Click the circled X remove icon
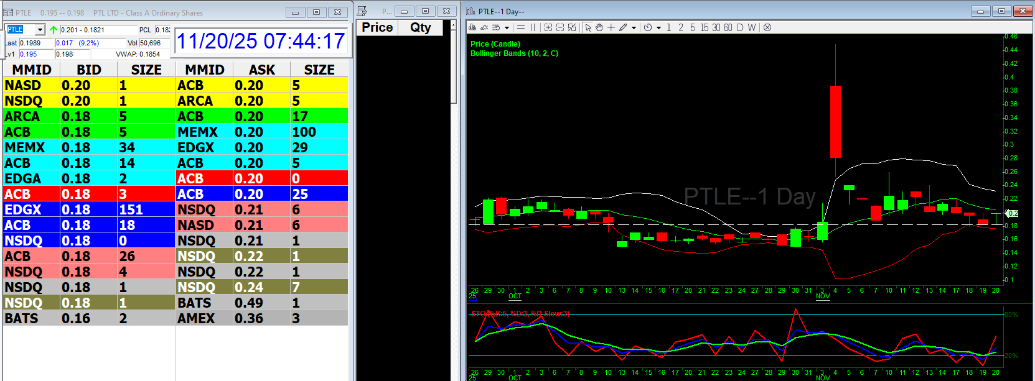The image size is (1035, 381). 767,27
